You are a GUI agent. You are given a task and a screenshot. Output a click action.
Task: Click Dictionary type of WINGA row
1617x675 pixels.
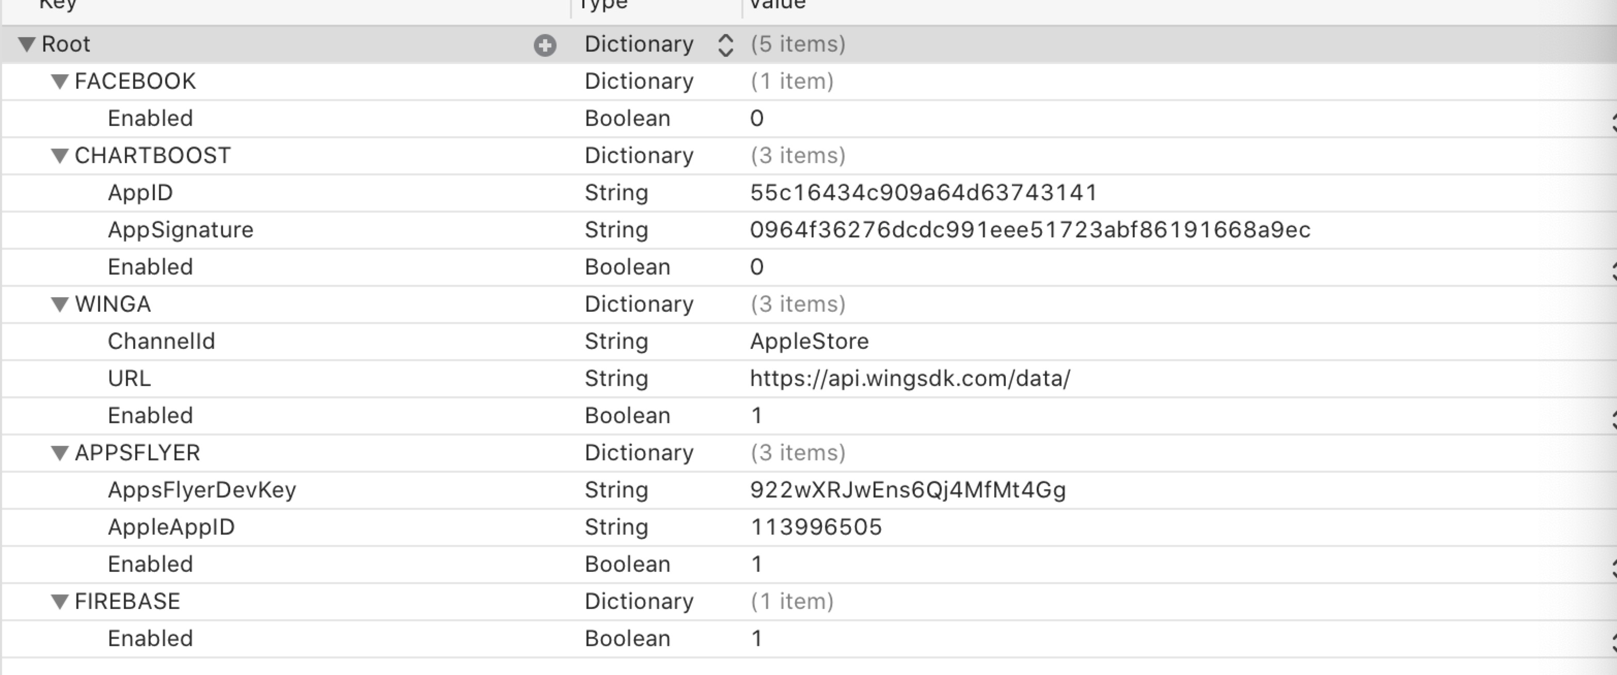[x=639, y=304]
